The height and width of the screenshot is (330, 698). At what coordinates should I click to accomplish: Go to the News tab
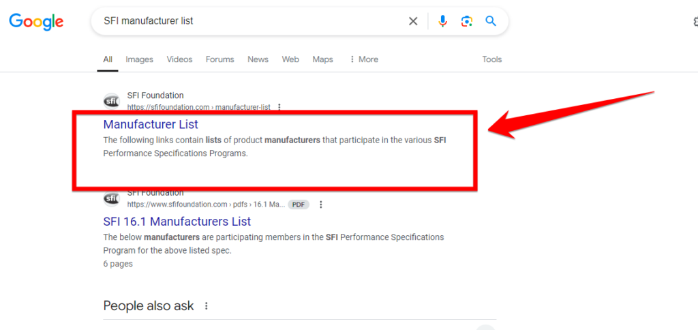[258, 59]
